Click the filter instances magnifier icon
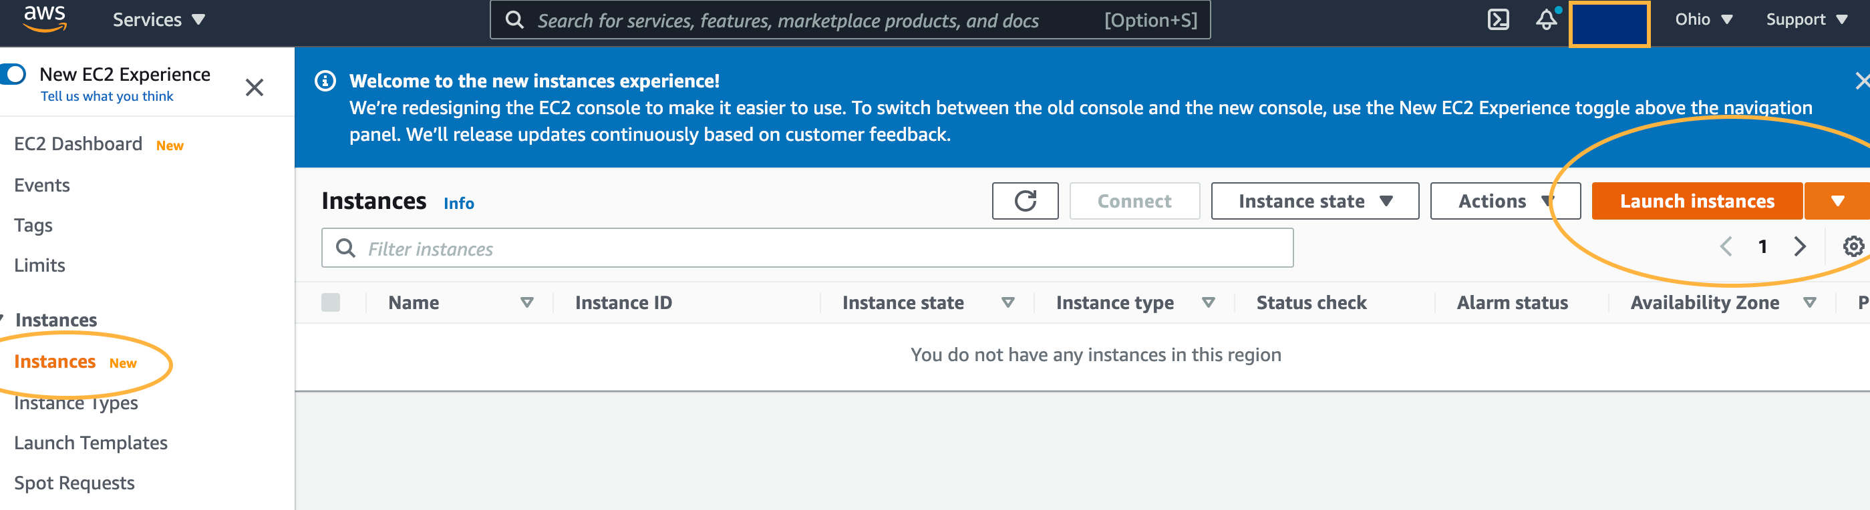1870x510 pixels. [x=345, y=248]
